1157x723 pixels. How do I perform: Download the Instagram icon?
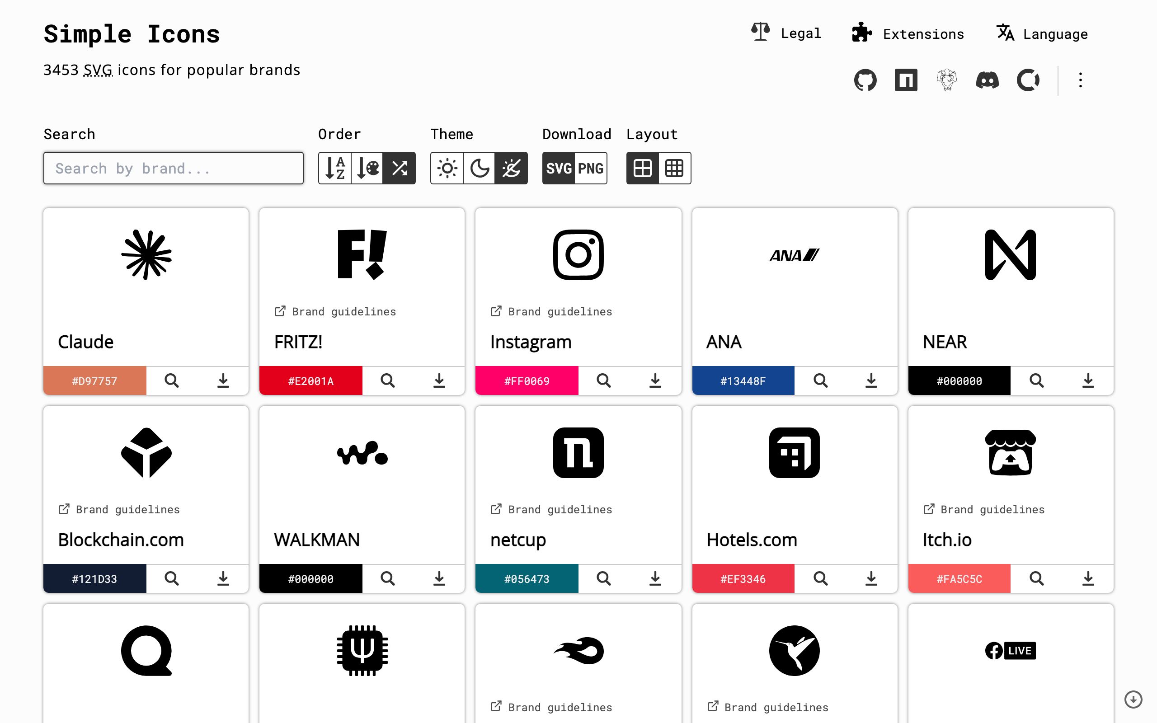(655, 380)
